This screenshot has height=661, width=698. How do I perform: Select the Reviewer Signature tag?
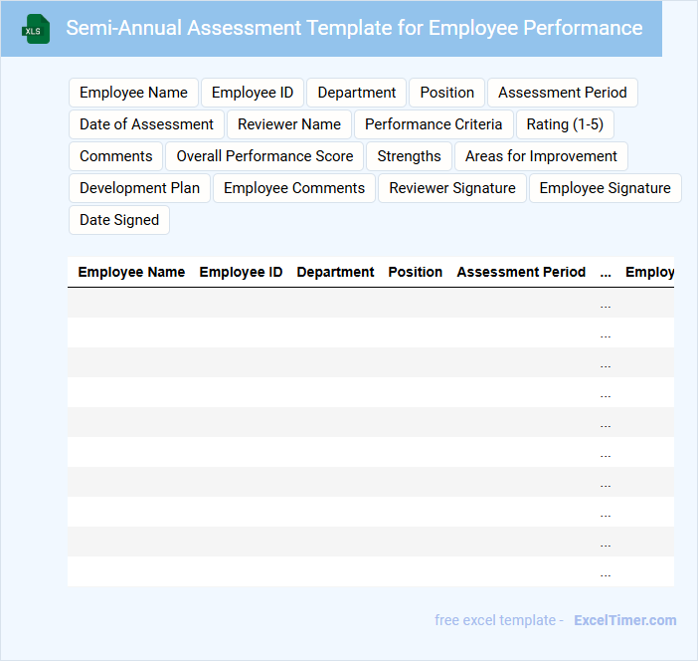click(452, 188)
